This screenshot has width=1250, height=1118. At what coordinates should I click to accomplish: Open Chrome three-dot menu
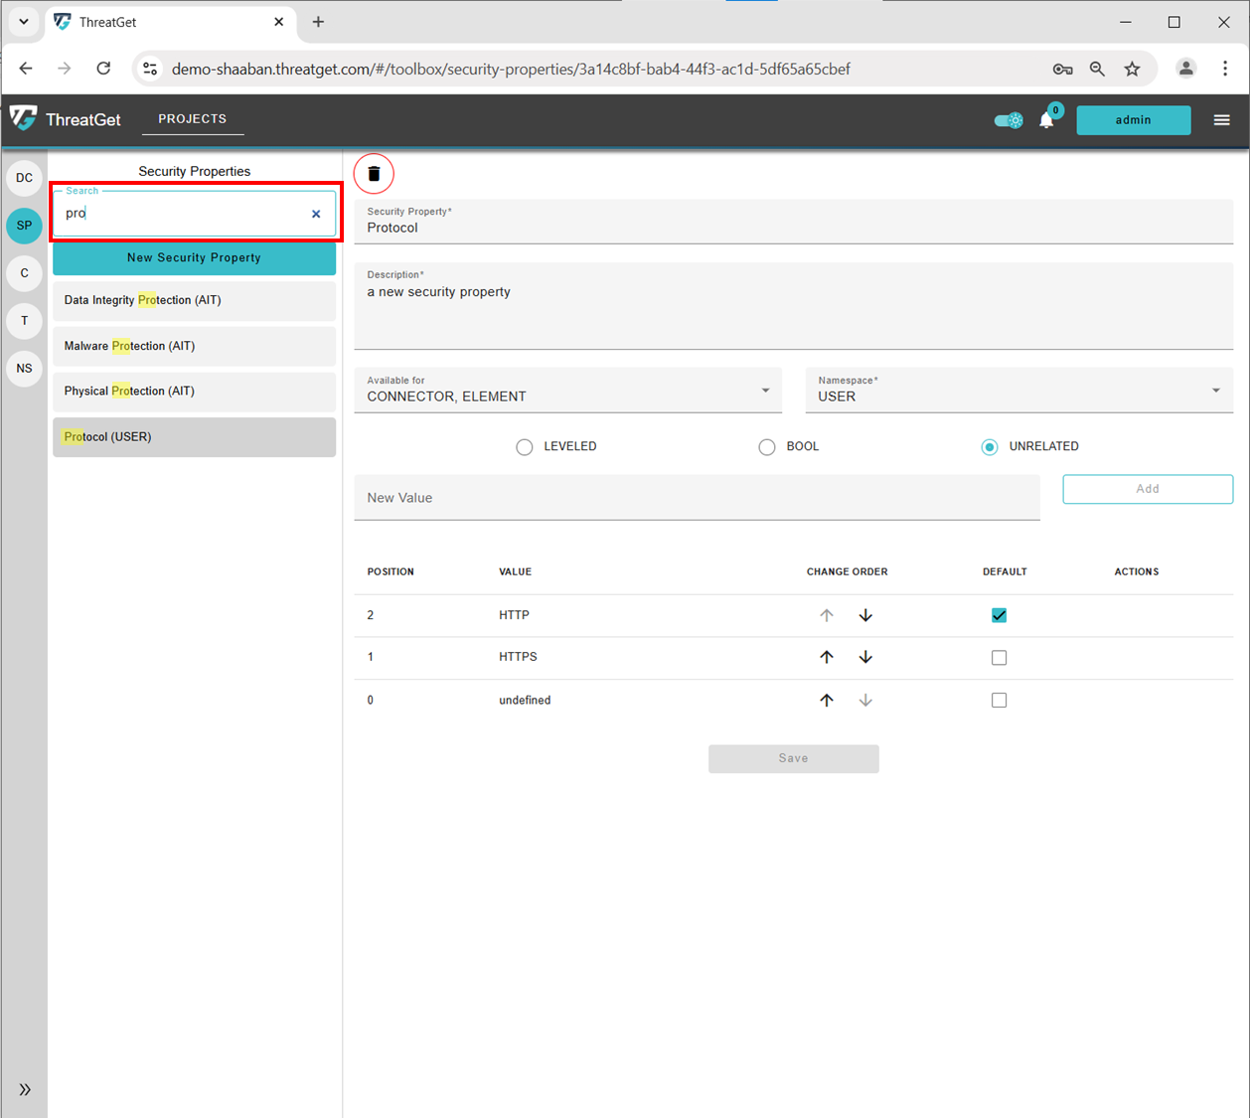[x=1225, y=69]
